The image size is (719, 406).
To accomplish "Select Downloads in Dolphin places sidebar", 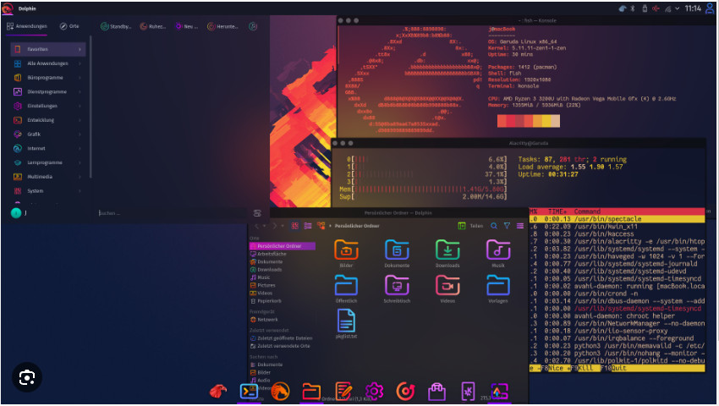I will click(282, 270).
